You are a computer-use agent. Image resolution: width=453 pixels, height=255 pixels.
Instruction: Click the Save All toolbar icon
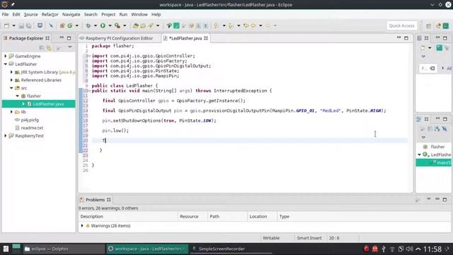[29, 25]
